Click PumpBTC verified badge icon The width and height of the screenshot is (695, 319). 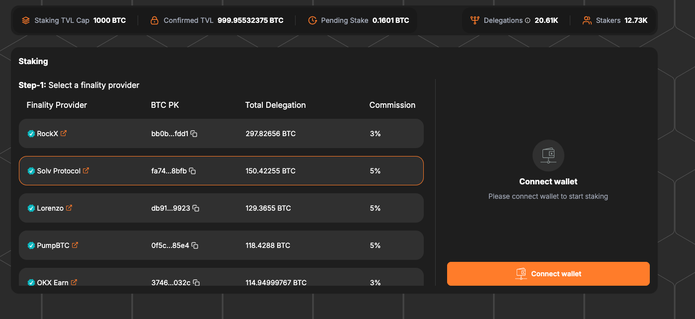[x=31, y=245]
